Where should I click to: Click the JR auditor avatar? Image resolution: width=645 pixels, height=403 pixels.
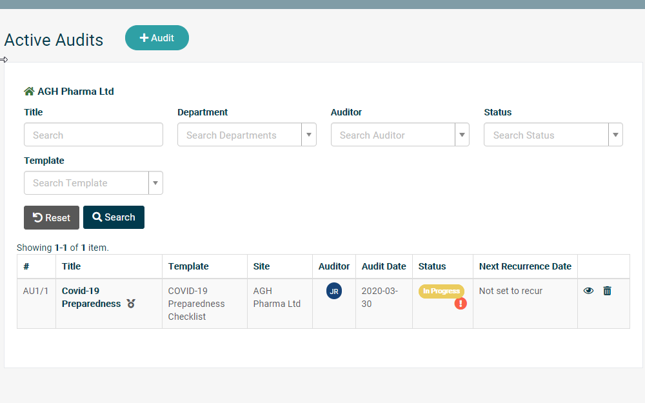(334, 291)
